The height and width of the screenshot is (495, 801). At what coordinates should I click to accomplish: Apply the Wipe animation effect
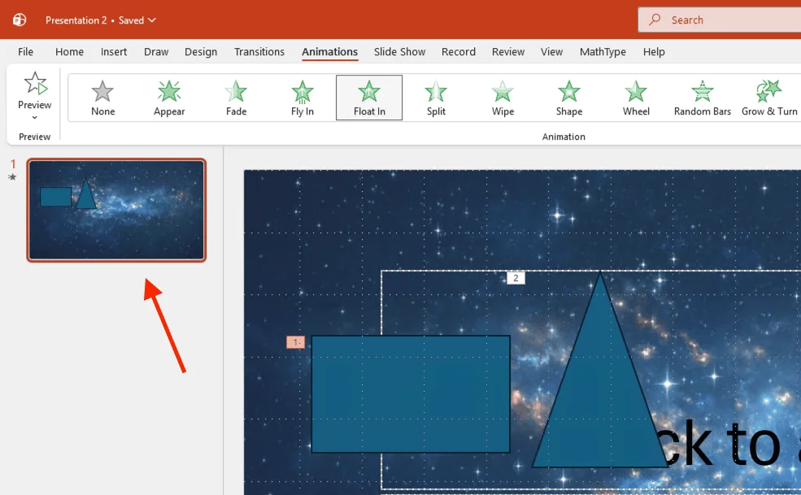tap(503, 98)
